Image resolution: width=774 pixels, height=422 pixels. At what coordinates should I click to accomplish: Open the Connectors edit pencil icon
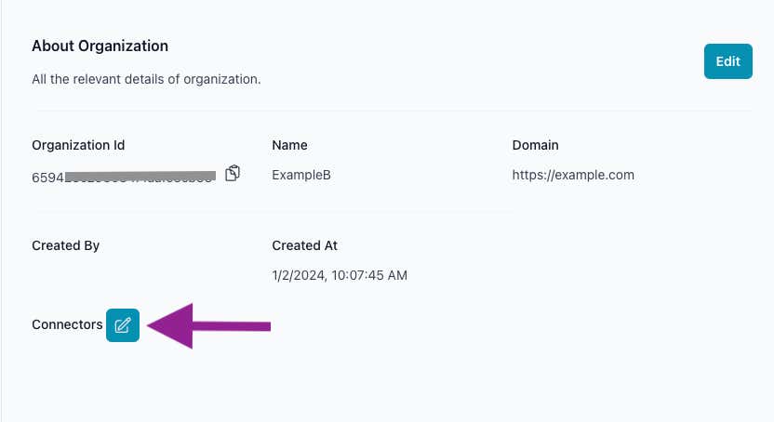click(x=123, y=325)
